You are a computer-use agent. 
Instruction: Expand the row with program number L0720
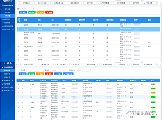tap(18, 102)
